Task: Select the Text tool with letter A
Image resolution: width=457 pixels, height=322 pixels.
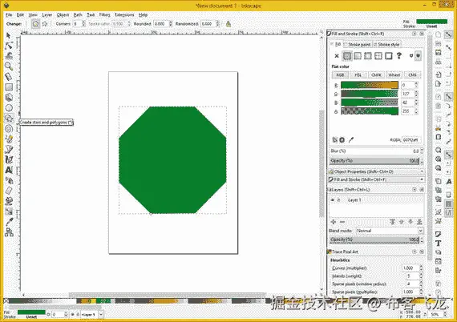Action: pyautogui.click(x=9, y=170)
